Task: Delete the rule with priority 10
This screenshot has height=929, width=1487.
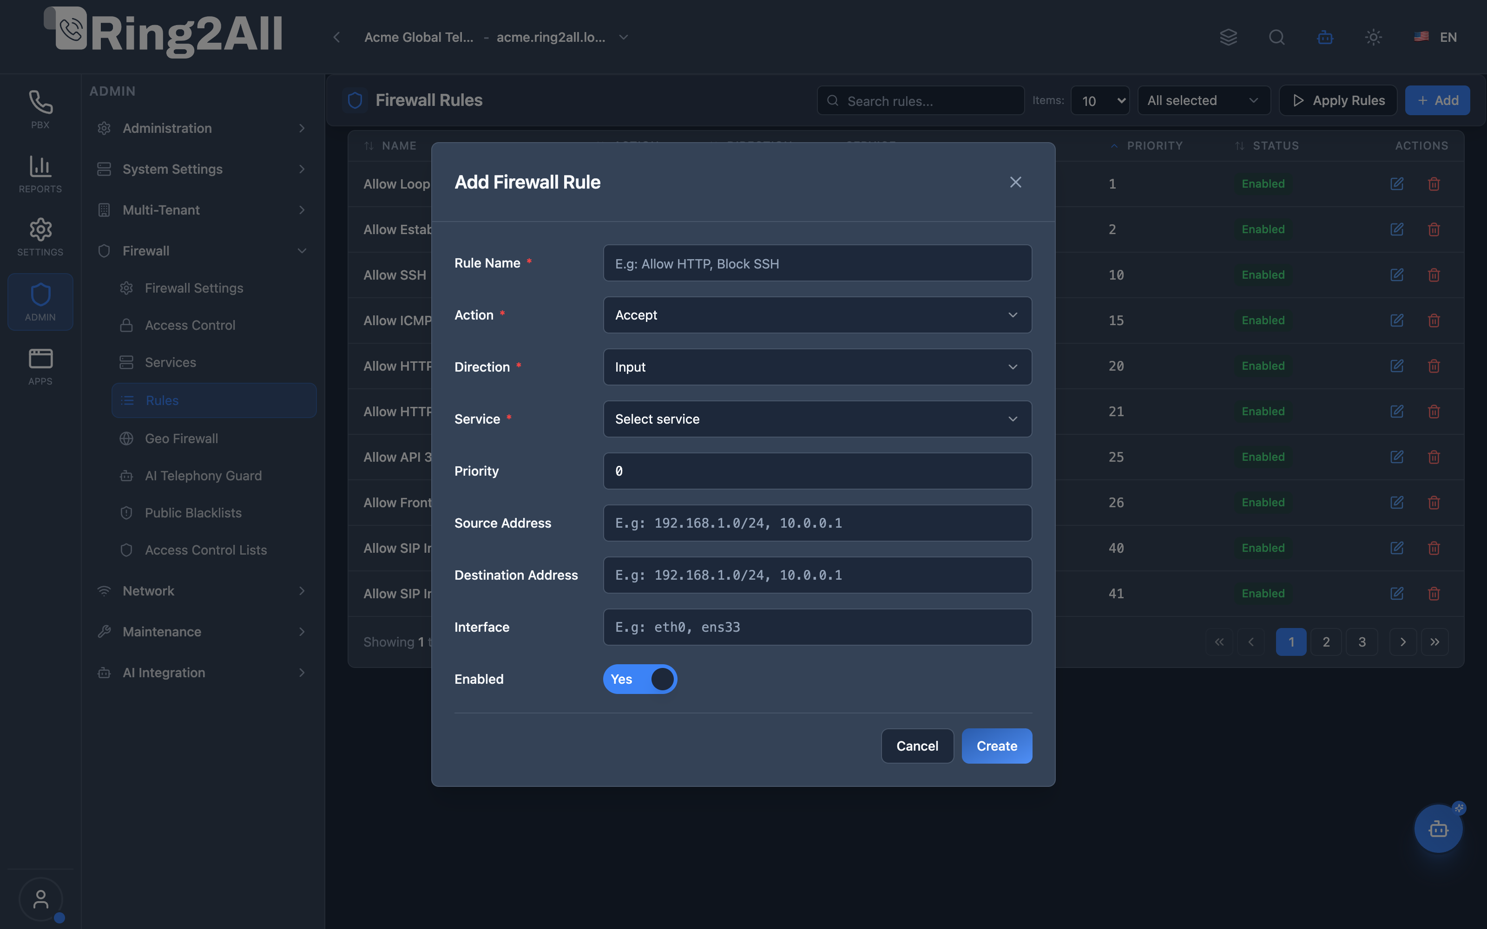Action: pyautogui.click(x=1434, y=275)
